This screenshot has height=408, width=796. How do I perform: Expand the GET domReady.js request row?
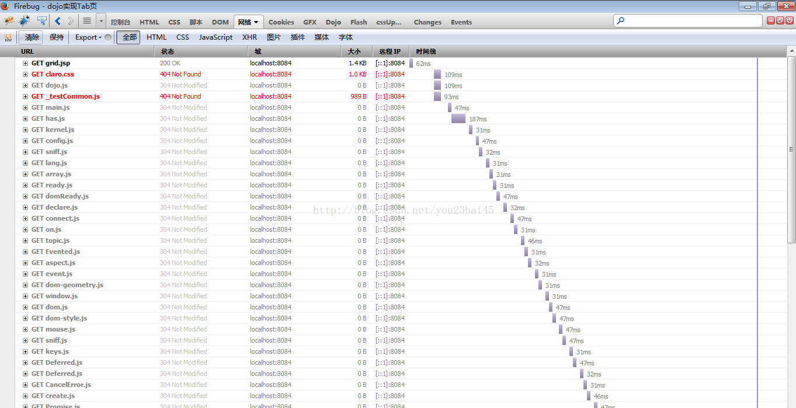(25, 196)
